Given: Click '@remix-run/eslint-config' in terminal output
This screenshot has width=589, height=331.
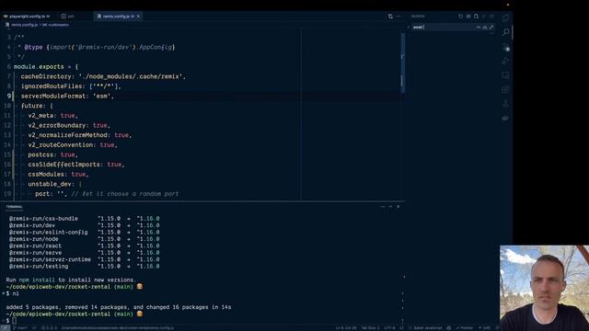Looking at the screenshot, I should [x=49, y=233].
